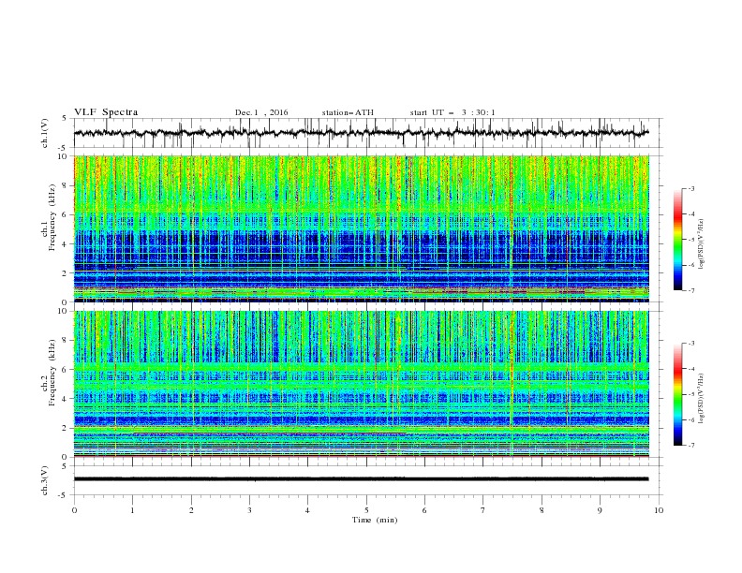Click the "-7" tick on ch.1 colorbar
This screenshot has width=742, height=573.
tap(690, 290)
